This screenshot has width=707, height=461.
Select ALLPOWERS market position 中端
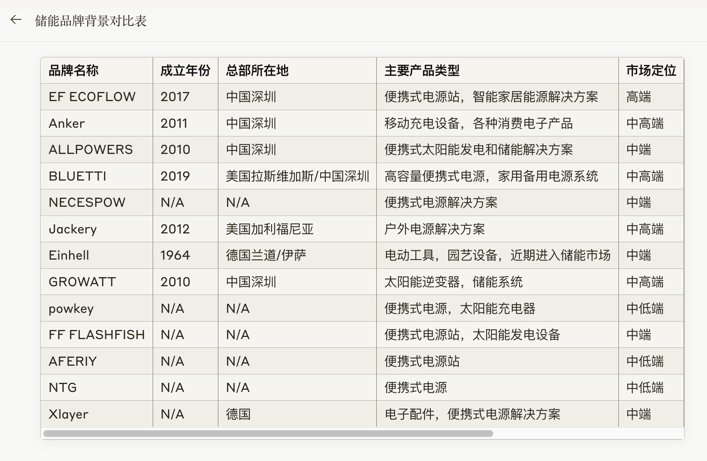(651, 150)
